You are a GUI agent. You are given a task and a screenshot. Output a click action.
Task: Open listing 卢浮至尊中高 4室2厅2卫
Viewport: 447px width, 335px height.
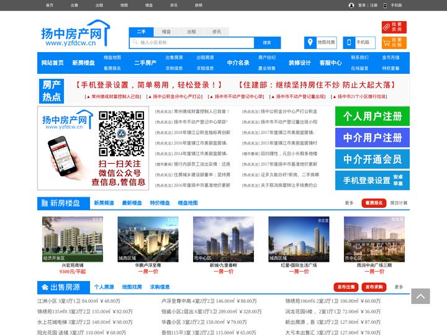point(209,301)
